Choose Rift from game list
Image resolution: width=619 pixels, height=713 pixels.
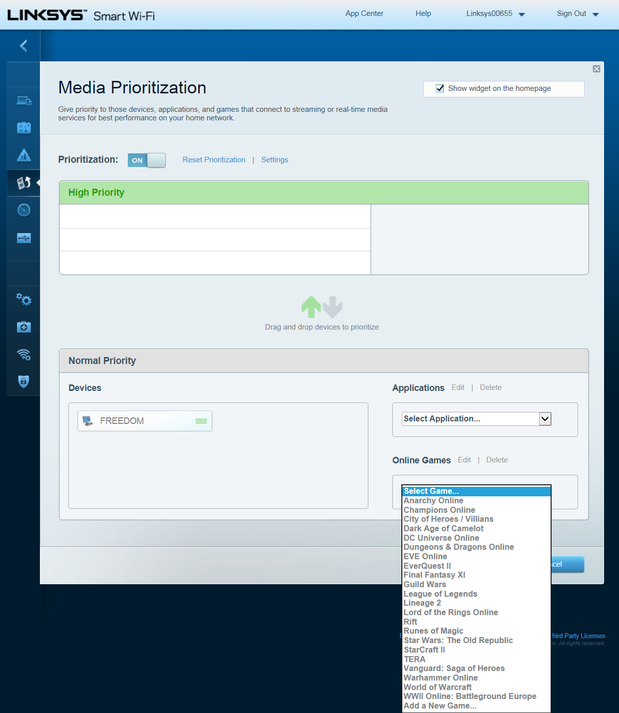coord(477,622)
